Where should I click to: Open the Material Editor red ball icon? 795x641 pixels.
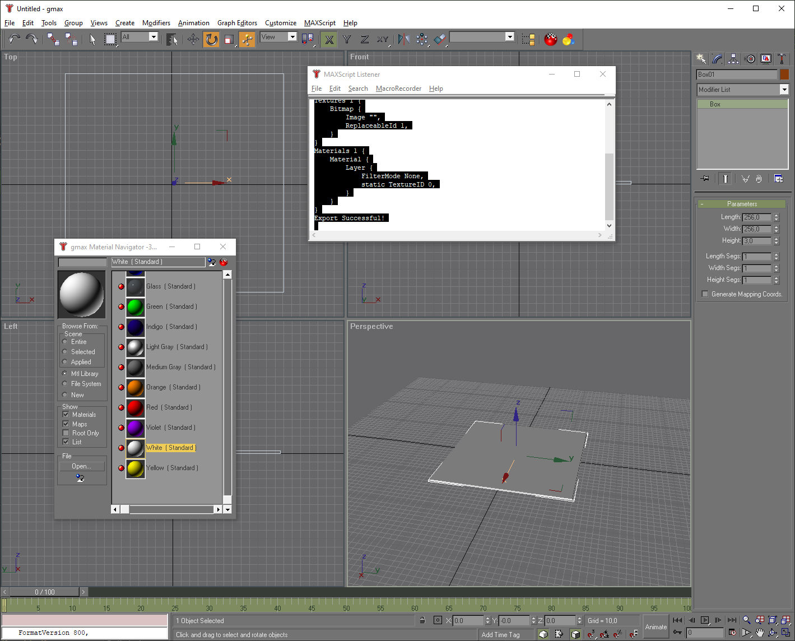point(551,39)
